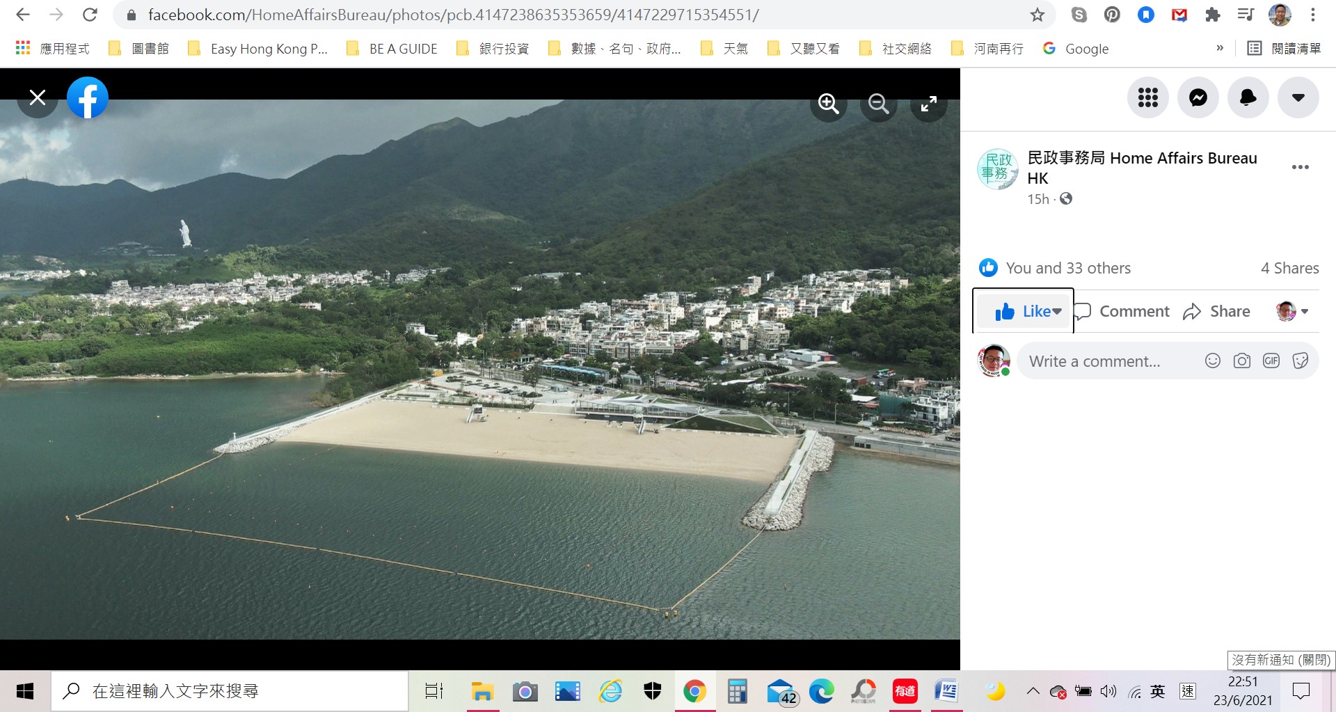Open the 數據、名句、政府... bookmark folder
The width and height of the screenshot is (1336, 712).
point(614,48)
